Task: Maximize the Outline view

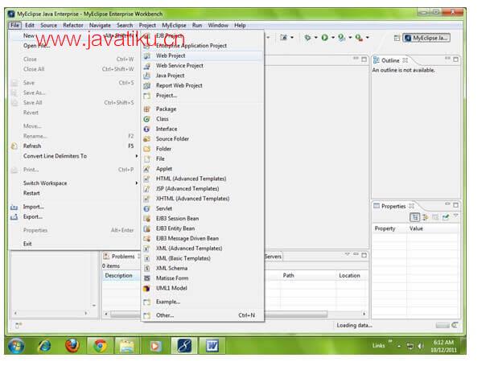Action: pos(455,60)
